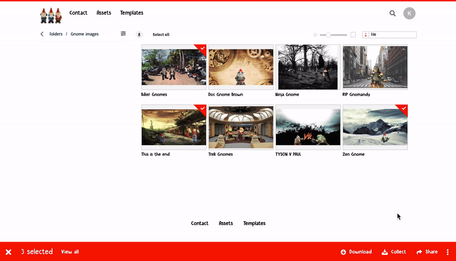Deselect the Zen Gnome checkmark
Viewport: 456px width, 261px height.
(x=404, y=109)
